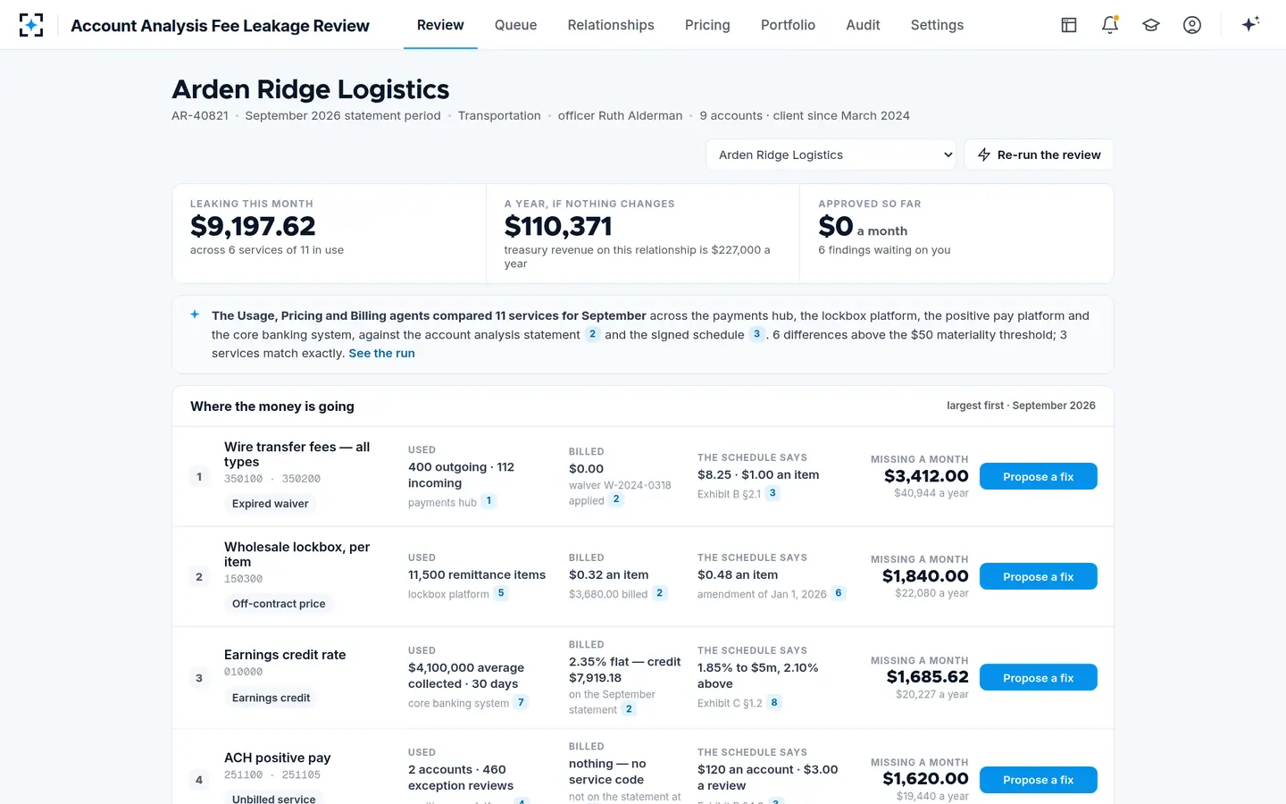This screenshot has width=1286, height=804.
Task: Open citation 3 after 'the signed schedule'
Action: point(756,334)
